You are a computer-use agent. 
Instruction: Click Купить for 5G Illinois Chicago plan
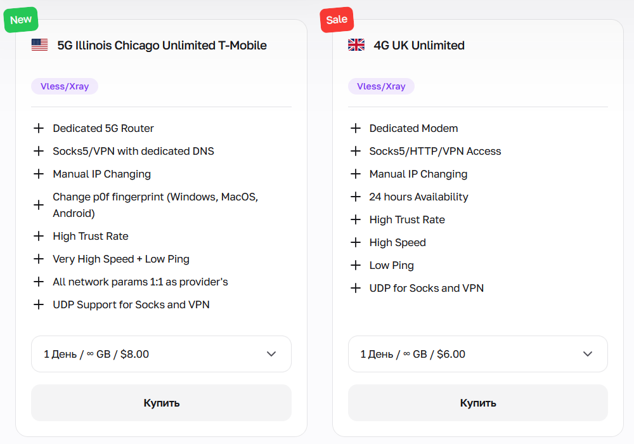[161, 403]
